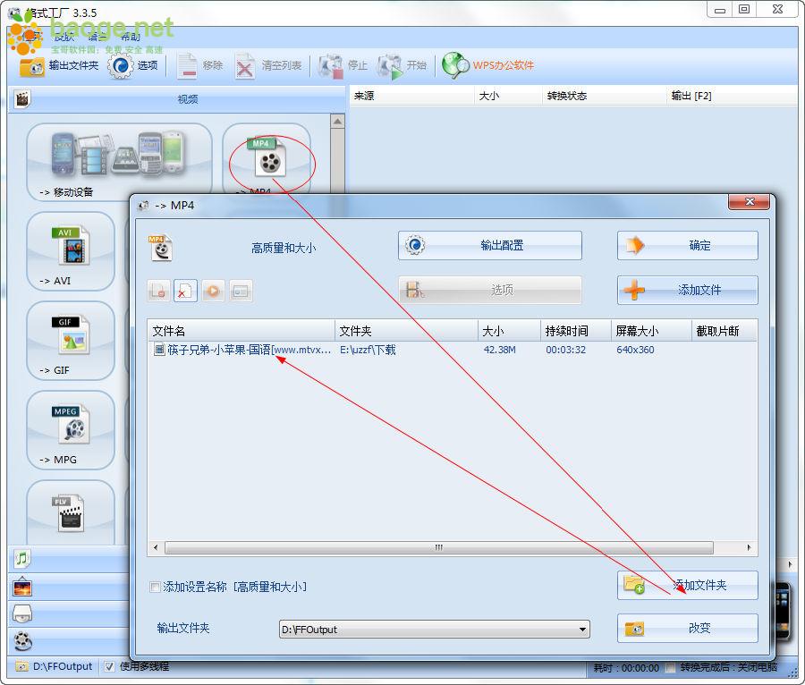Enable the add setting name checkbox
The height and width of the screenshot is (685, 805).
tap(156, 588)
